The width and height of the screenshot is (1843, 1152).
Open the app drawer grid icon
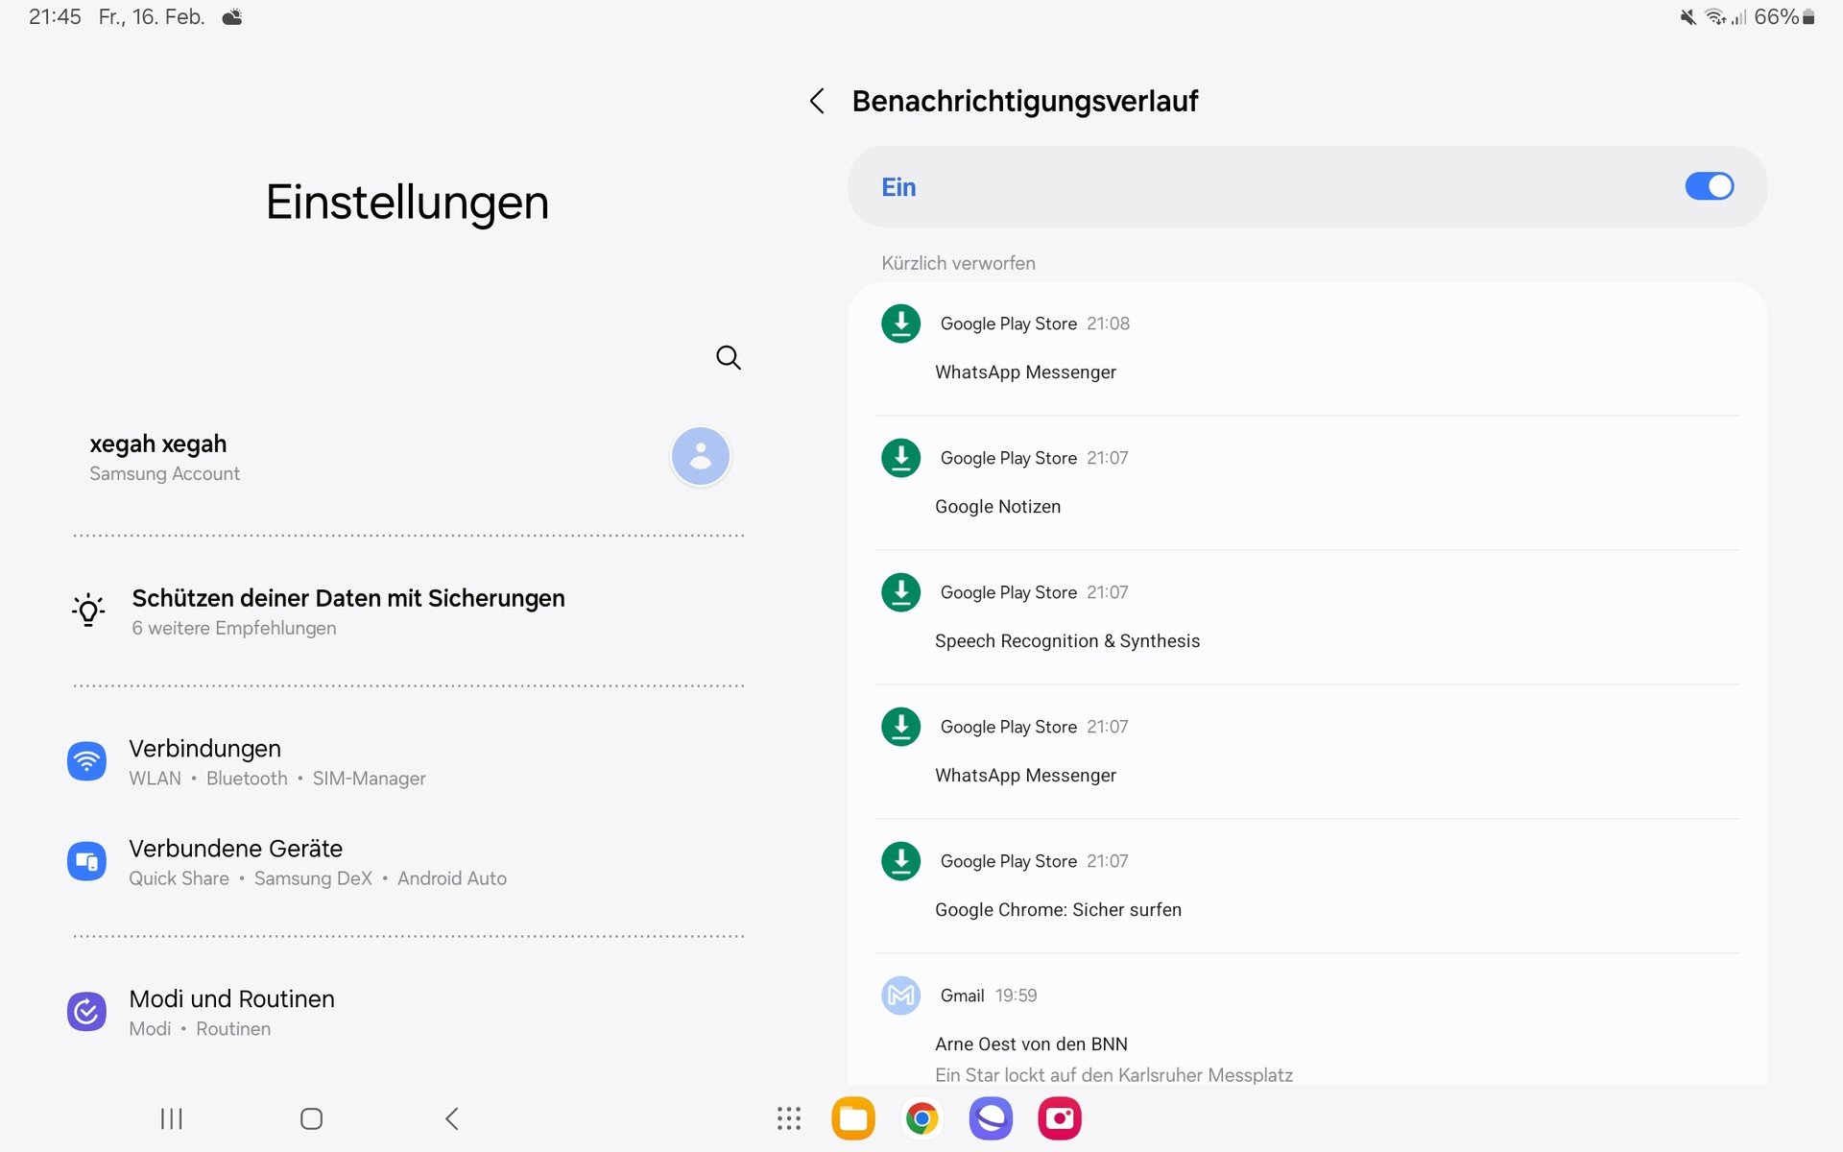click(789, 1118)
